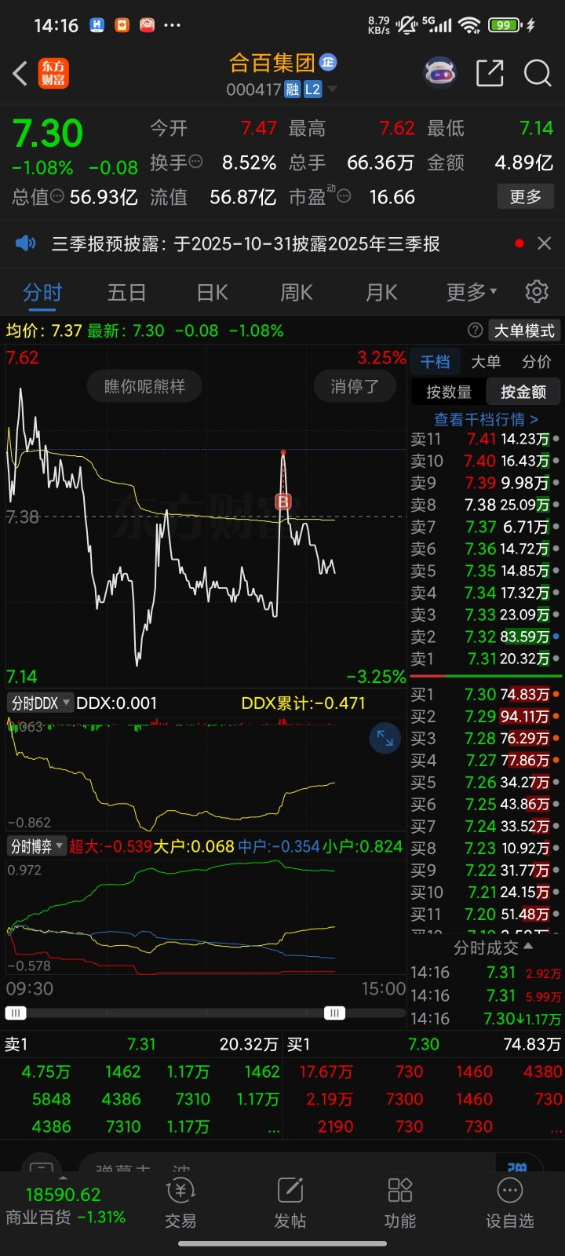This screenshot has height=1256, width=565.
Task: Tap the back arrow icon
Action: click(20, 74)
